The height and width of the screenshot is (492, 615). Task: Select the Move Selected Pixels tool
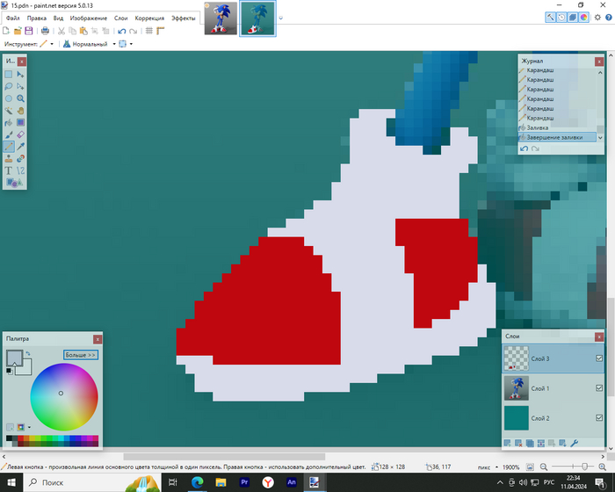[20, 74]
